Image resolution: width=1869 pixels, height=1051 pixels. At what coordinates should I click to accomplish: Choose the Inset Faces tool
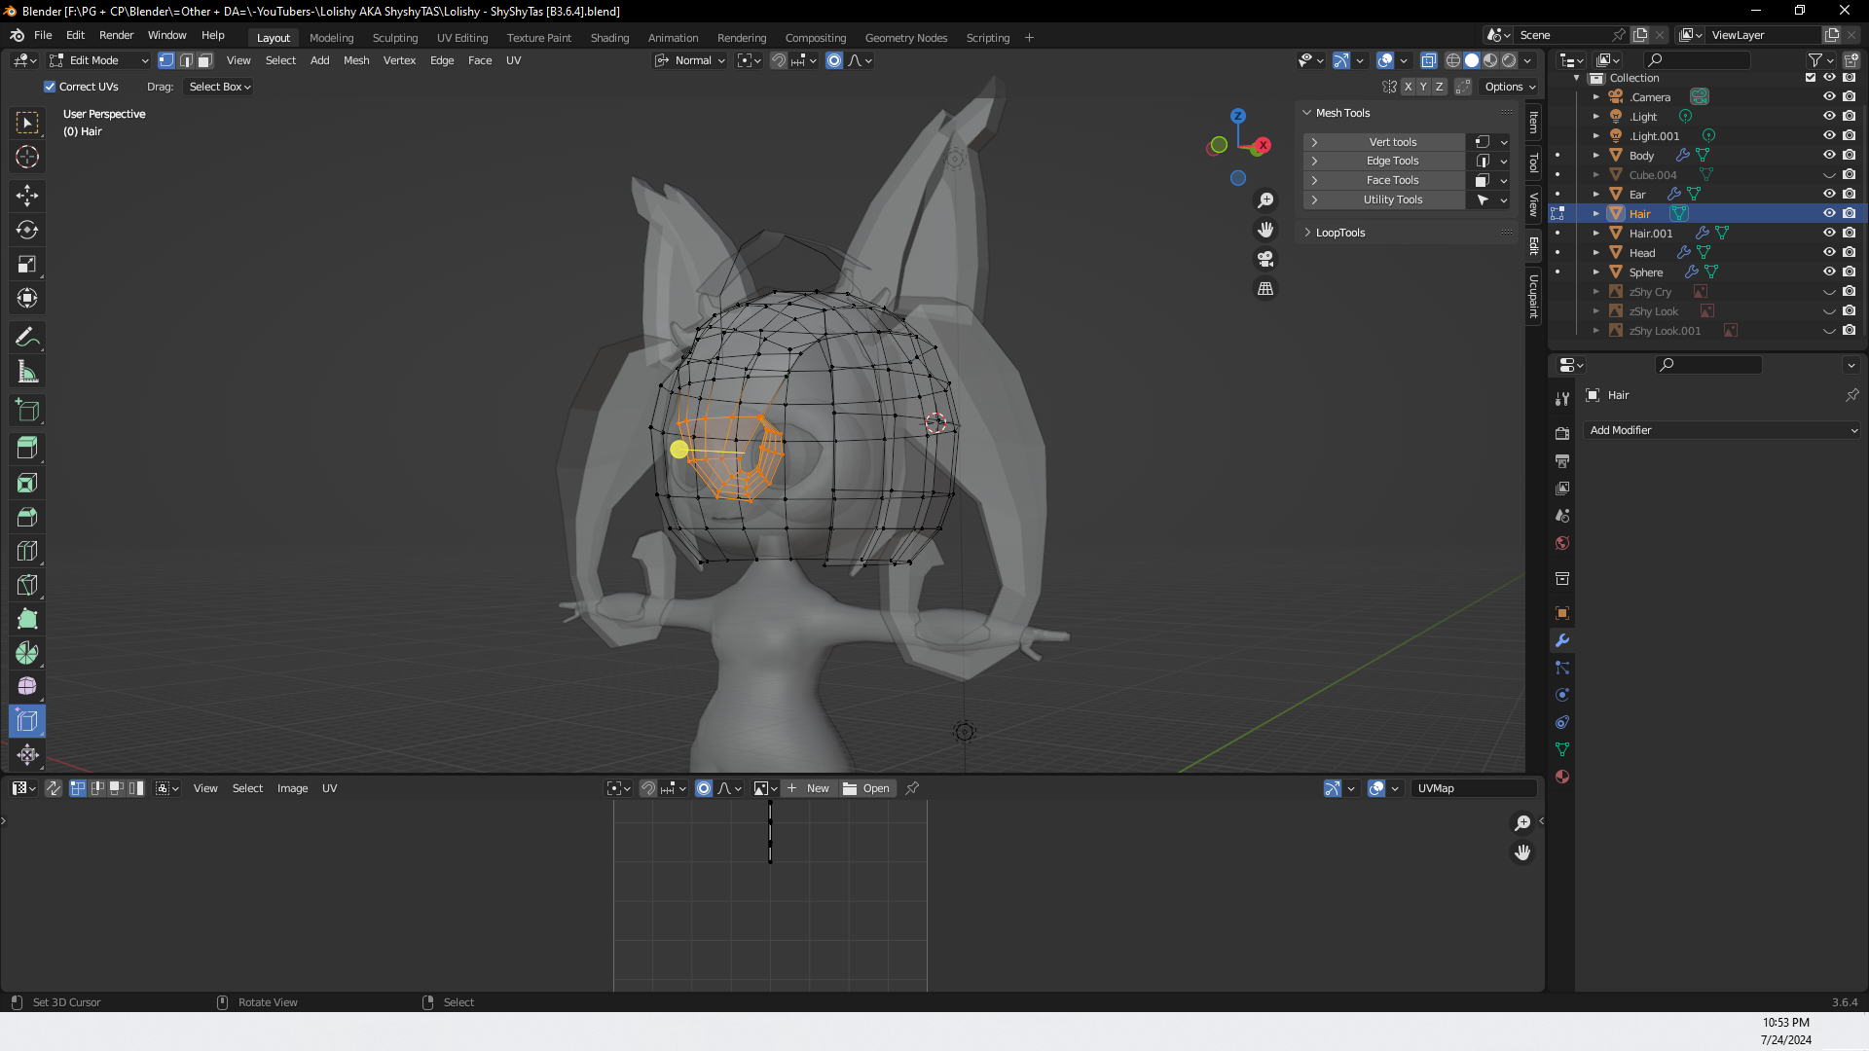click(27, 483)
